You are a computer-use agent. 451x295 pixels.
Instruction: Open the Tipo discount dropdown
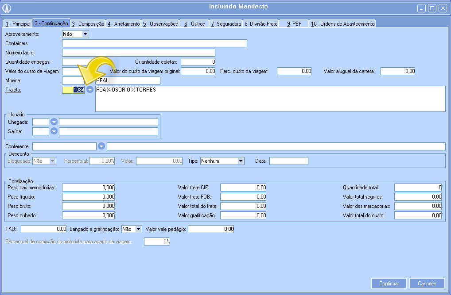click(x=241, y=161)
